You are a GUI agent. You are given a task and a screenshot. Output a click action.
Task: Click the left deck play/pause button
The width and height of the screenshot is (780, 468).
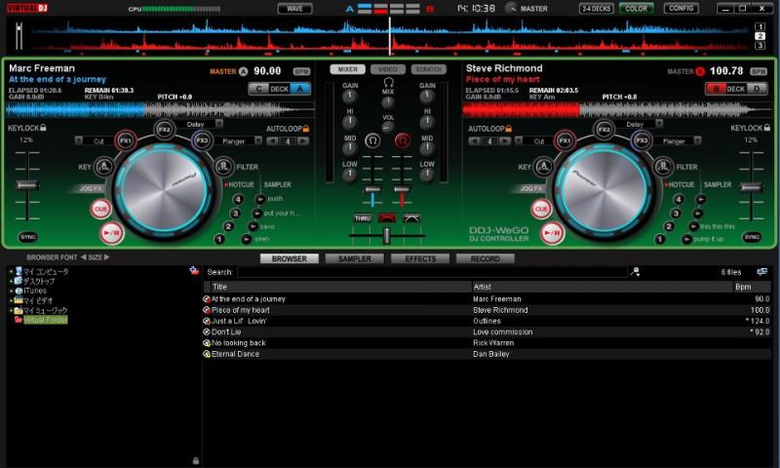point(111,233)
